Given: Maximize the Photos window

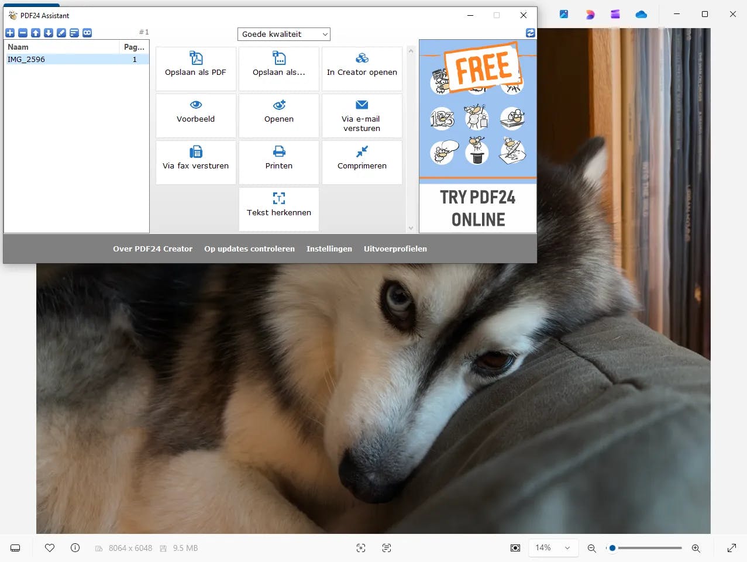Looking at the screenshot, I should (x=705, y=14).
